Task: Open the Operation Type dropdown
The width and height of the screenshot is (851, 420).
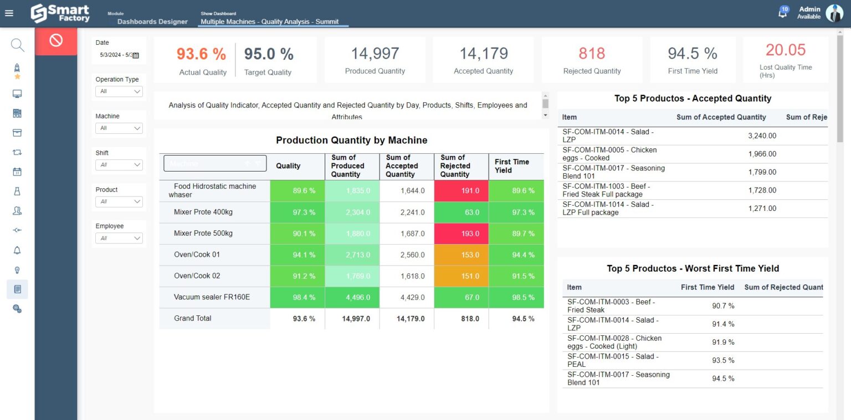Action: click(x=119, y=91)
